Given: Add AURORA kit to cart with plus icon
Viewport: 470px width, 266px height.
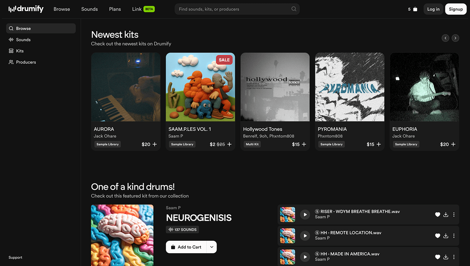Looking at the screenshot, I should [x=155, y=144].
